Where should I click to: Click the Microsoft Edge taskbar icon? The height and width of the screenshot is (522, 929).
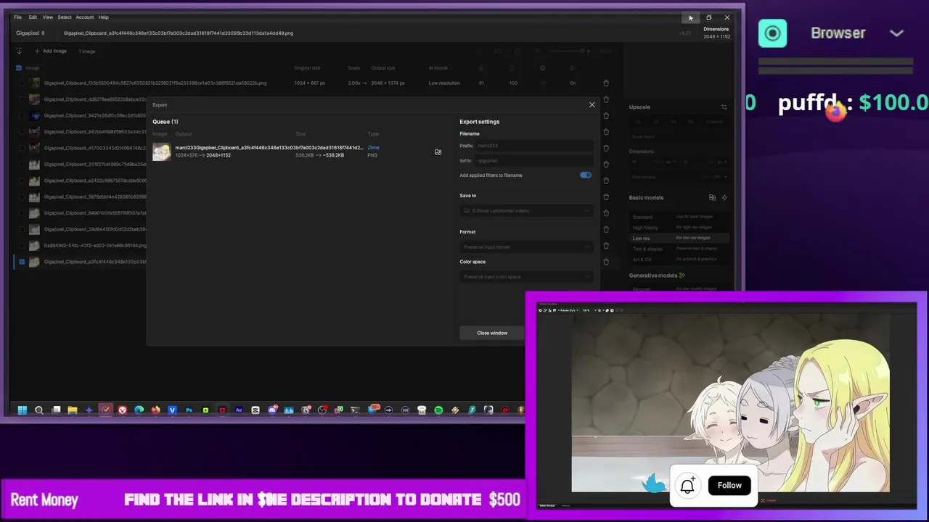pos(139,410)
